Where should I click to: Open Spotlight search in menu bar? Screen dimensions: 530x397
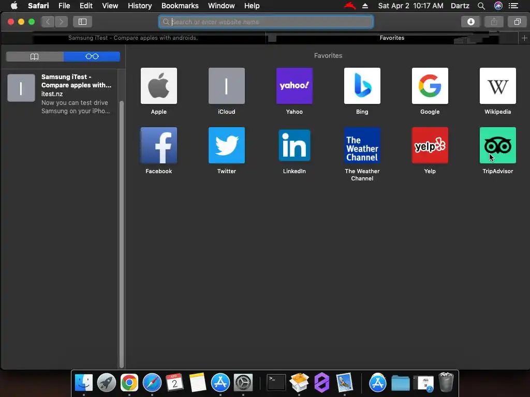(x=481, y=6)
